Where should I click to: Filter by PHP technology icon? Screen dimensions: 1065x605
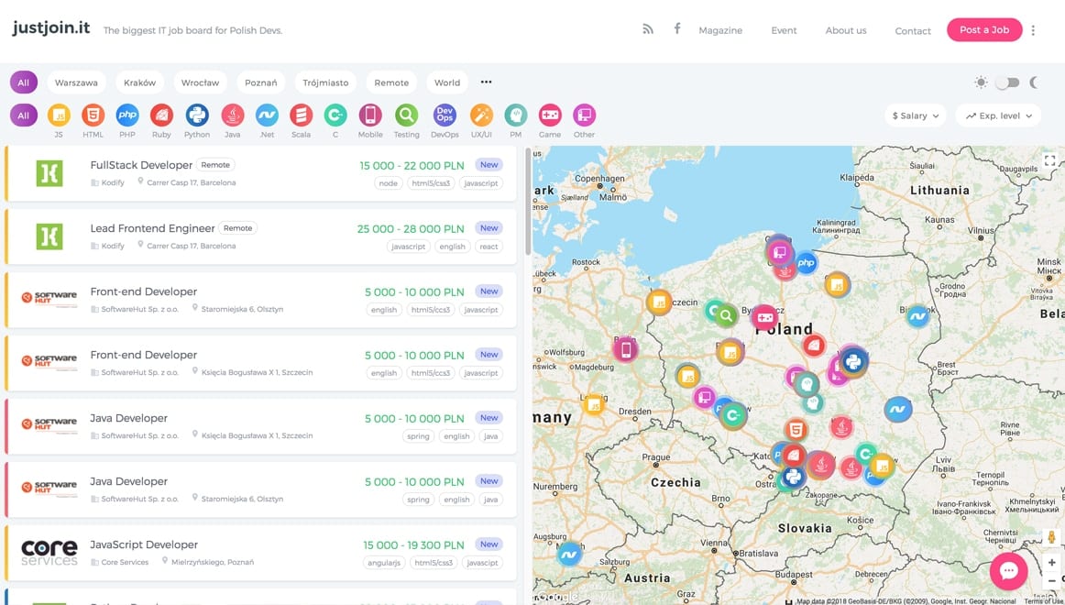tap(127, 115)
